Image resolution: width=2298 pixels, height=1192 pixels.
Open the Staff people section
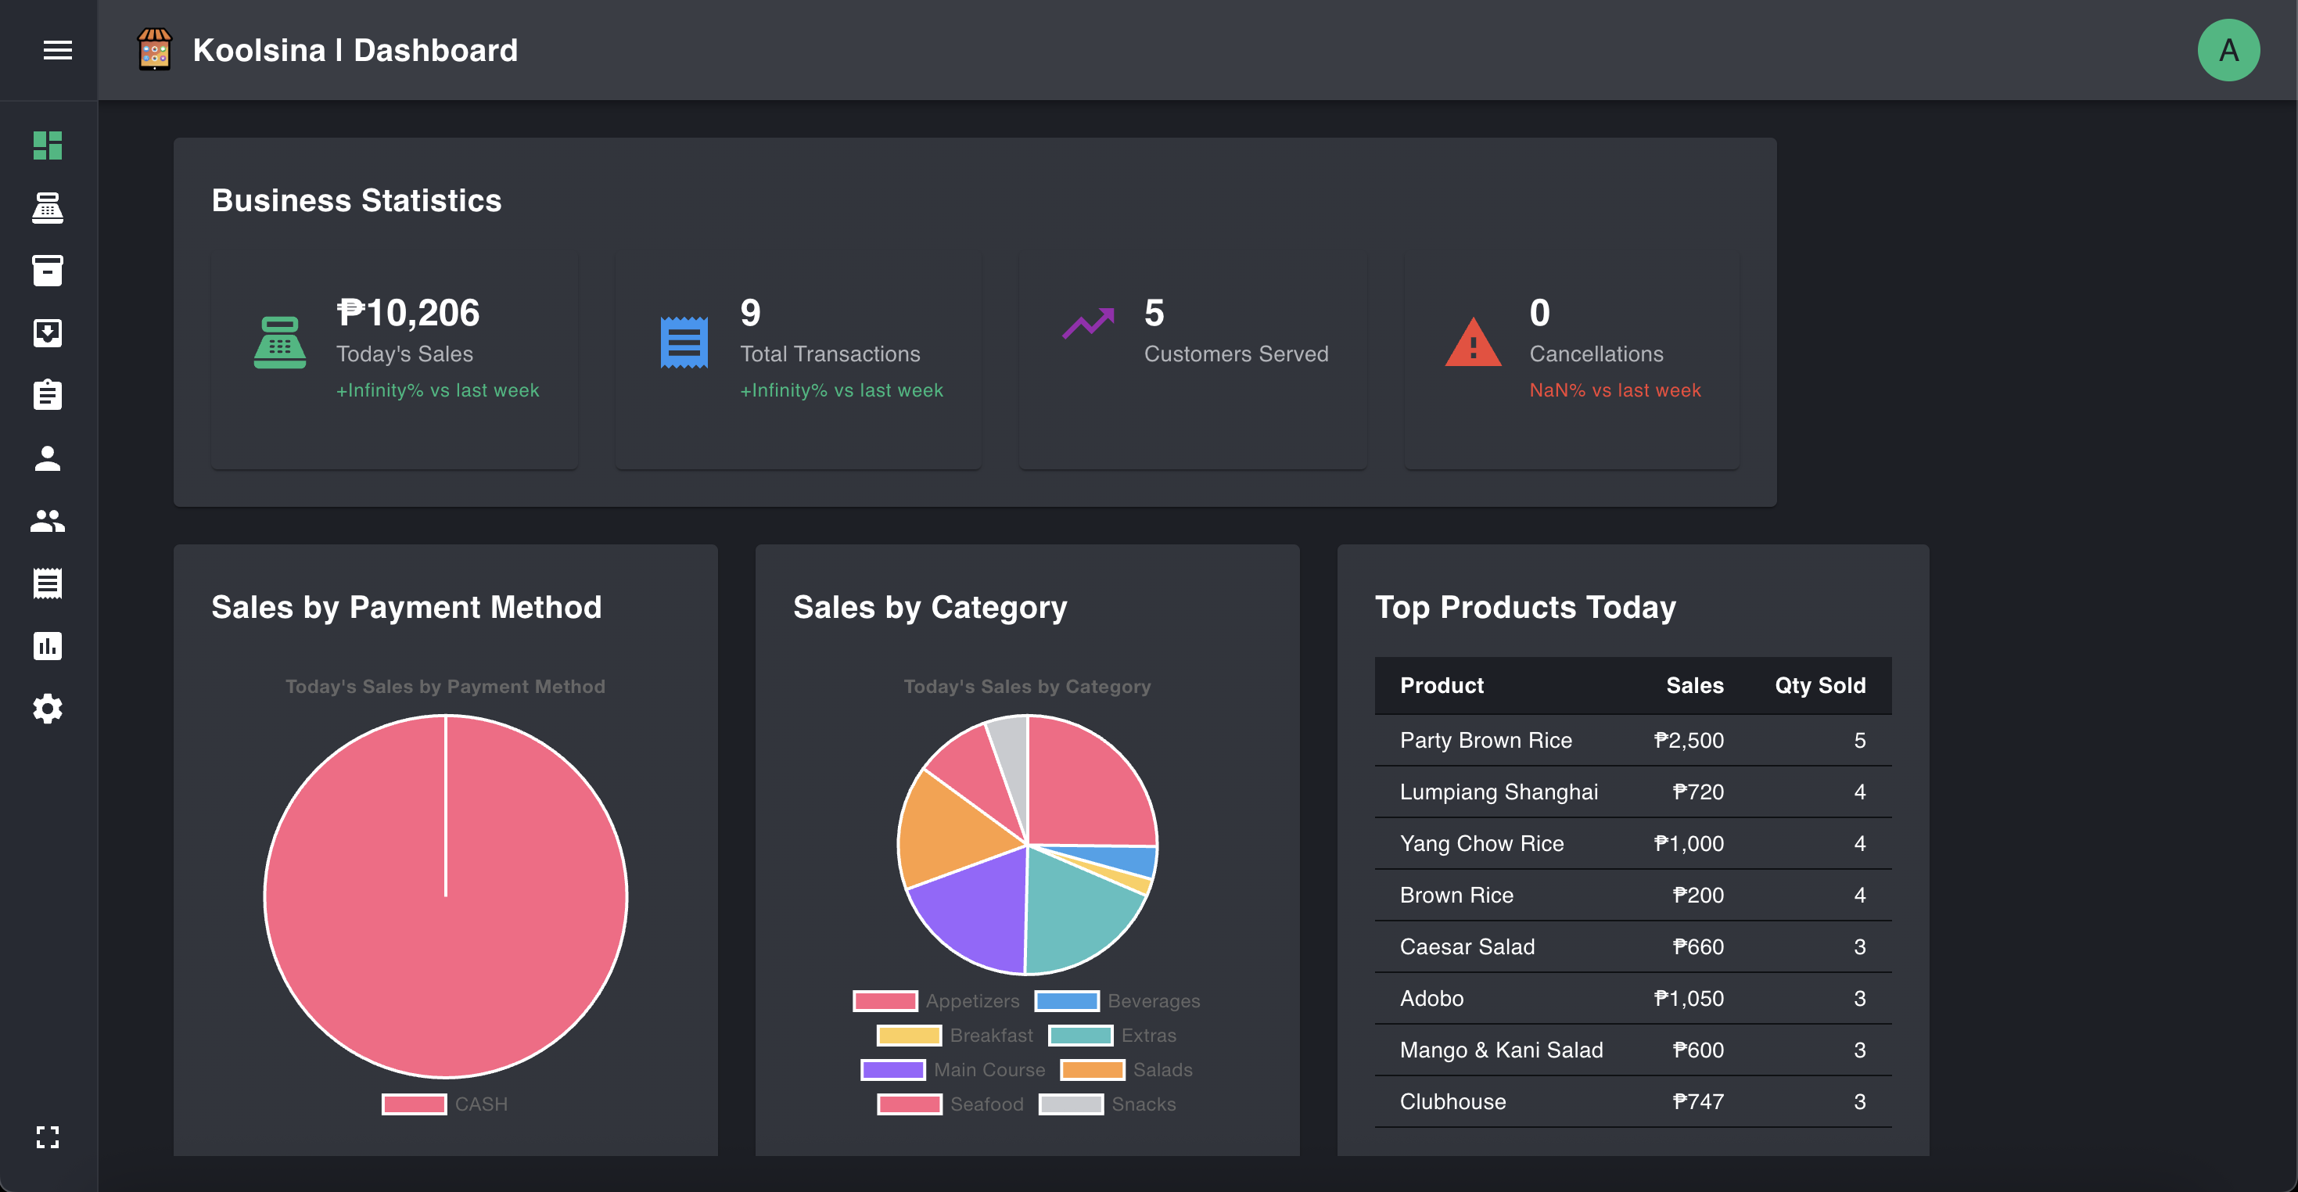[47, 520]
